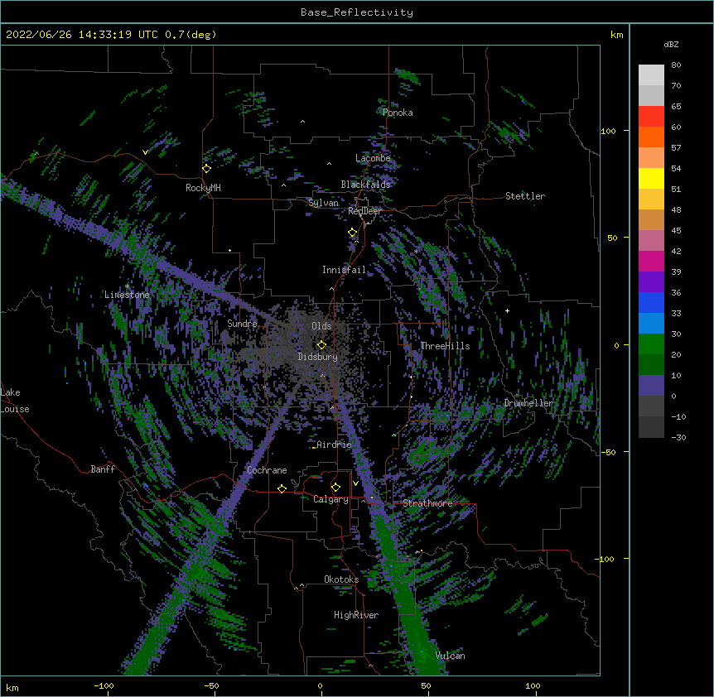
Task: Click the Blackfalds city label
Action: (365, 185)
